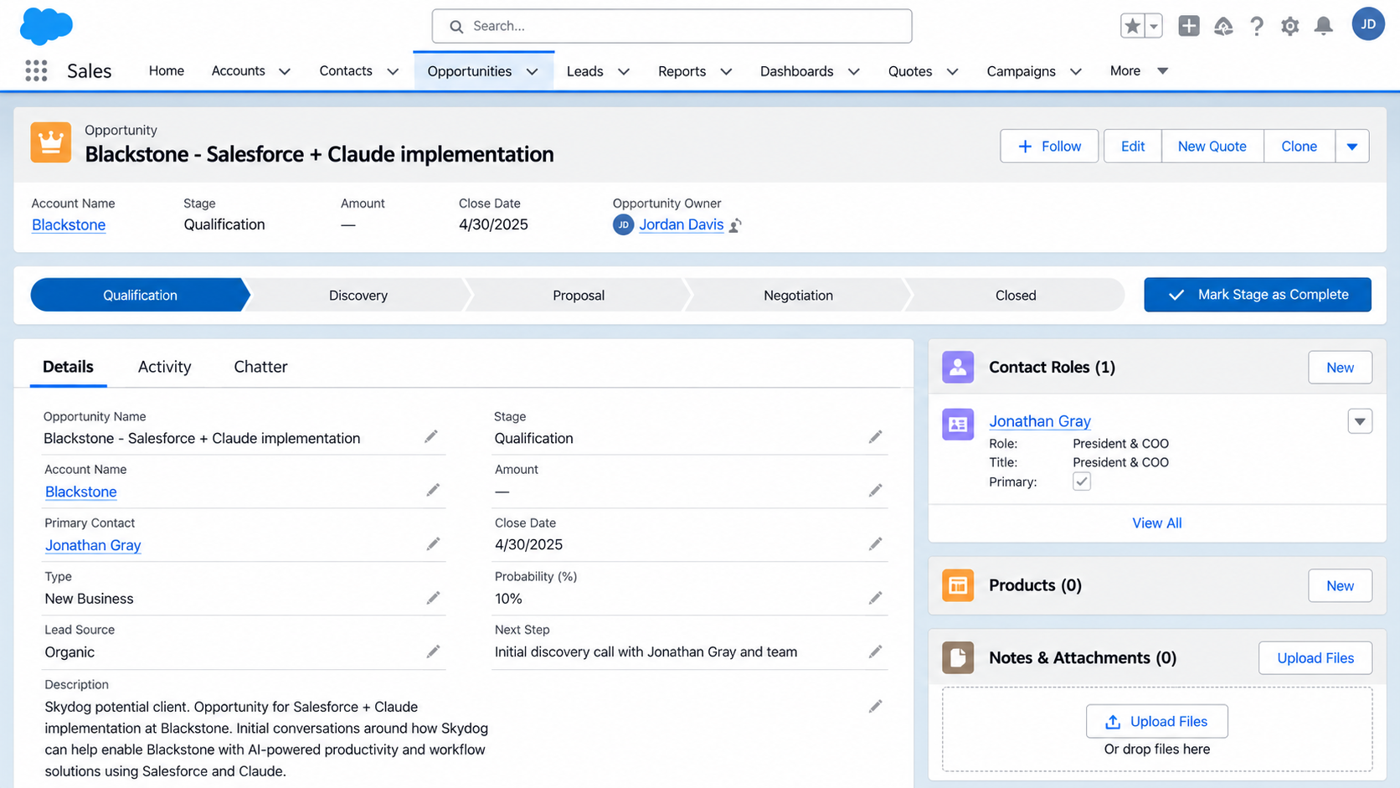The width and height of the screenshot is (1400, 788).
Task: Select the Negotiation stage in path
Action: [x=798, y=295]
